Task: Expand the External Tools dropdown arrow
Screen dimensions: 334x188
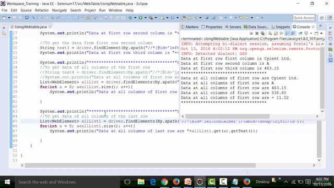Action: click(x=156, y=18)
